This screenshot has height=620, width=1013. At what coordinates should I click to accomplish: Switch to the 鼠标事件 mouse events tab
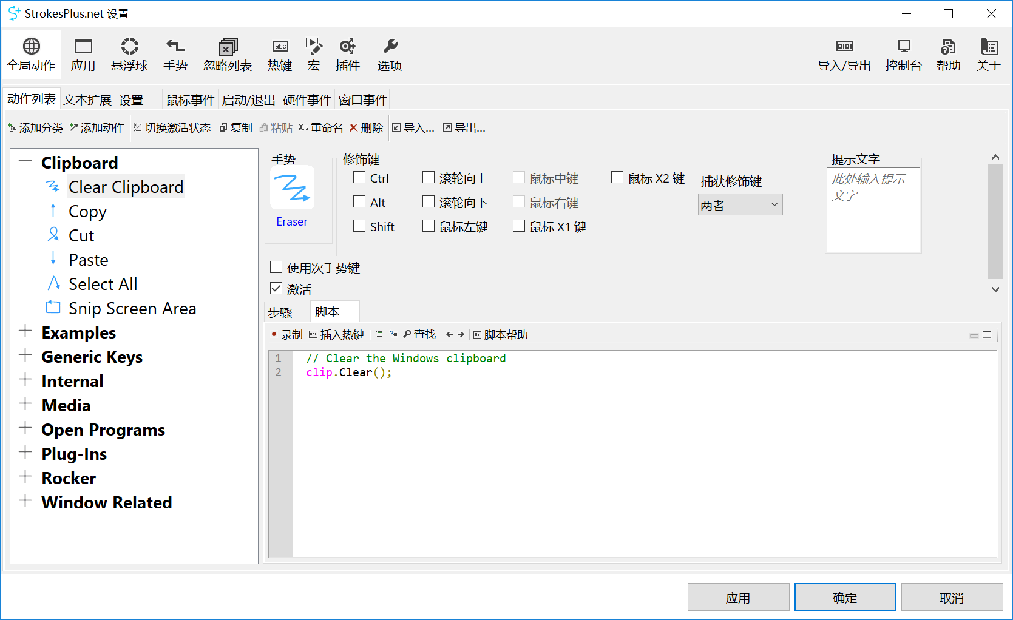pyautogui.click(x=191, y=99)
